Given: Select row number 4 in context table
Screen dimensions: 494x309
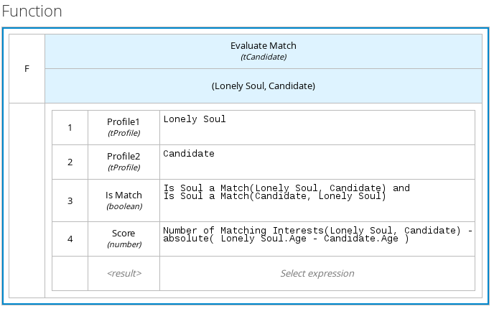Looking at the screenshot, I should [70, 239].
